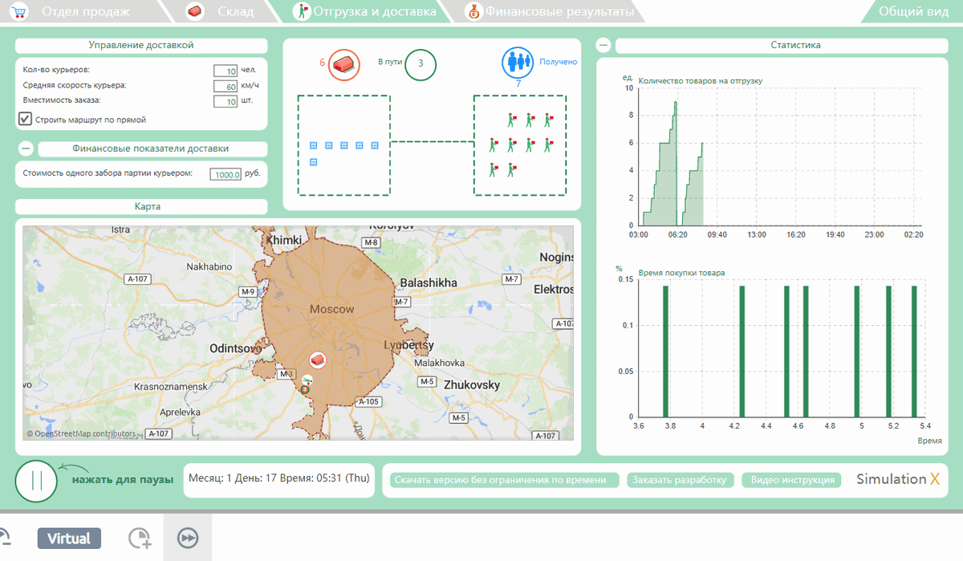Edit the Кол-во курьеров input field
The height and width of the screenshot is (561, 963).
coord(226,71)
